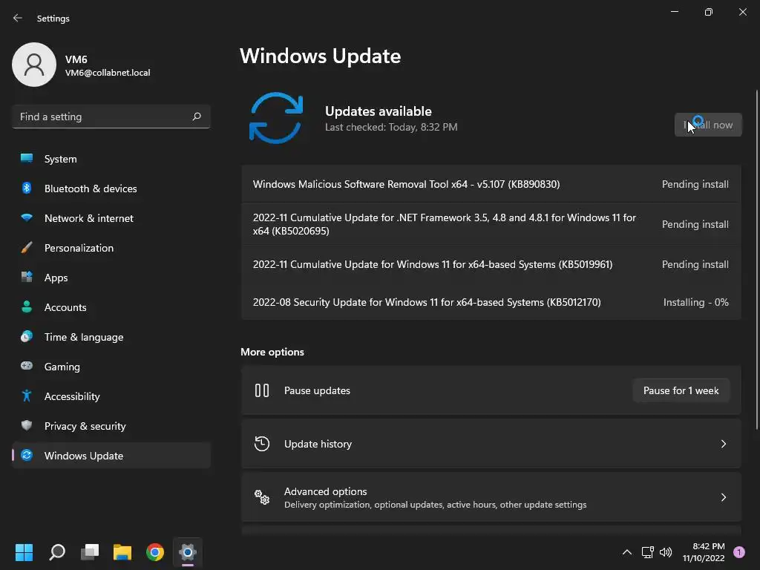The width and height of the screenshot is (760, 570).
Task: Go to Bluetooth & devices settings
Action: [x=111, y=188]
